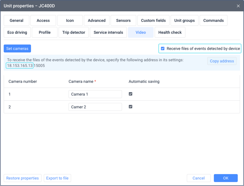
Task: Edit the Camera 1 name field
Action: 95,94
